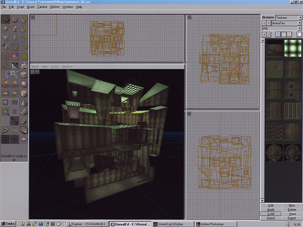Select the brush stretch tool
Screen dimensions: 303x227
click(x=15, y=38)
